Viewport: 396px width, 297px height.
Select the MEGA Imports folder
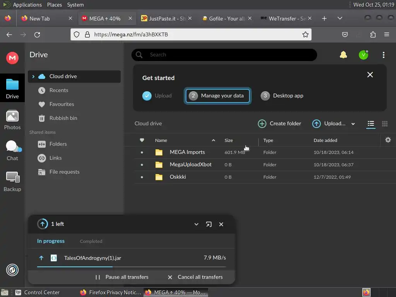[x=265, y=152]
